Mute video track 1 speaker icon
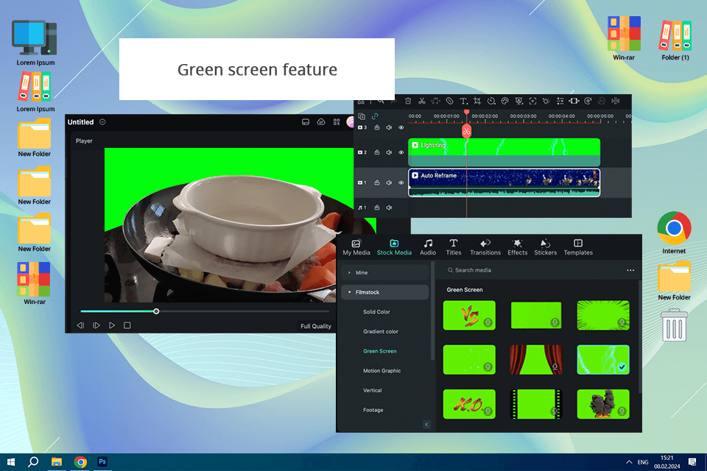This screenshot has height=471, width=707. tap(389, 182)
